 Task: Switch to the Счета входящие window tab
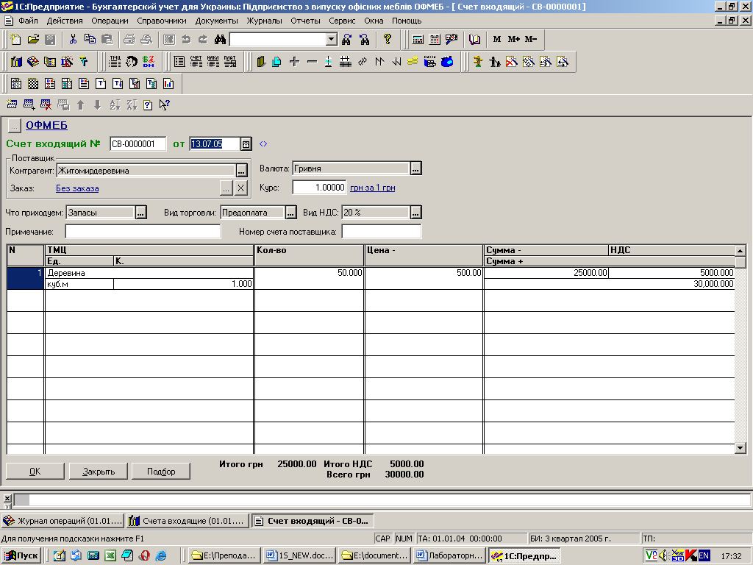point(188,521)
